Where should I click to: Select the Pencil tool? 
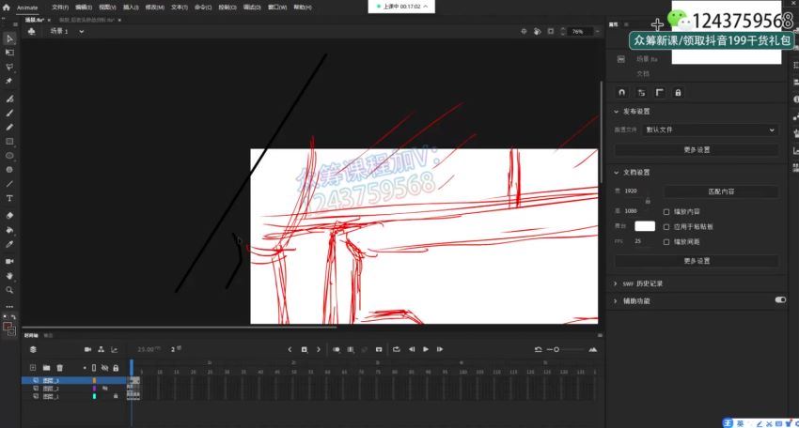coord(9,128)
